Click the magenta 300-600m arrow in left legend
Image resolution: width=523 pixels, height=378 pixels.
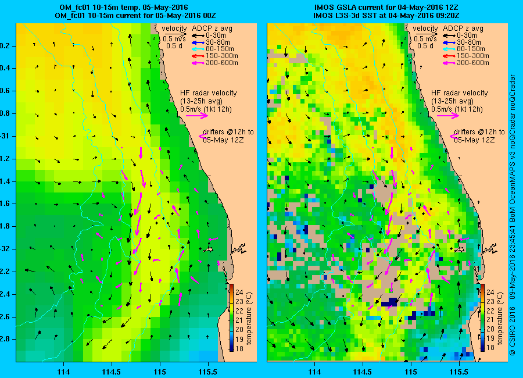pos(198,63)
